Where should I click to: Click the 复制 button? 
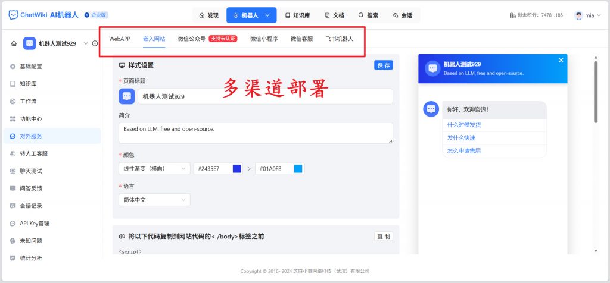click(x=384, y=237)
